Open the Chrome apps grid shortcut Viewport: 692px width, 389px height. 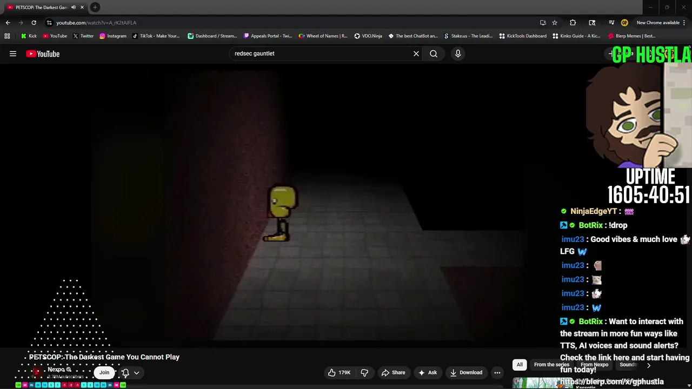(7, 36)
